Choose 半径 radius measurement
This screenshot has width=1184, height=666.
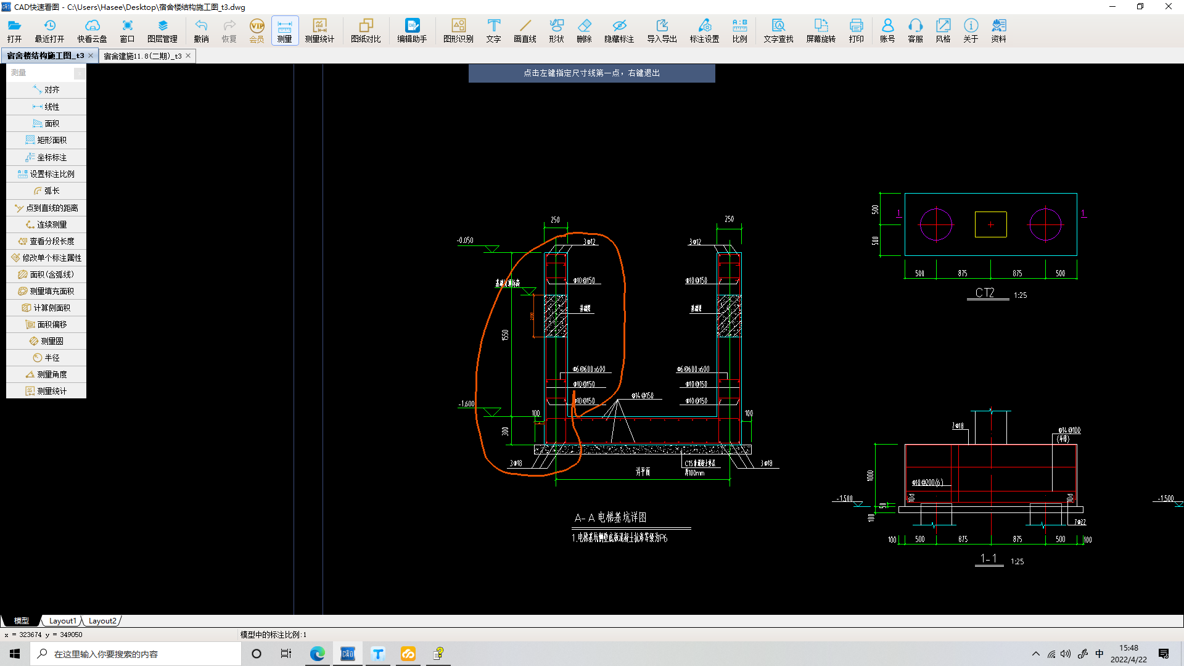pos(46,358)
